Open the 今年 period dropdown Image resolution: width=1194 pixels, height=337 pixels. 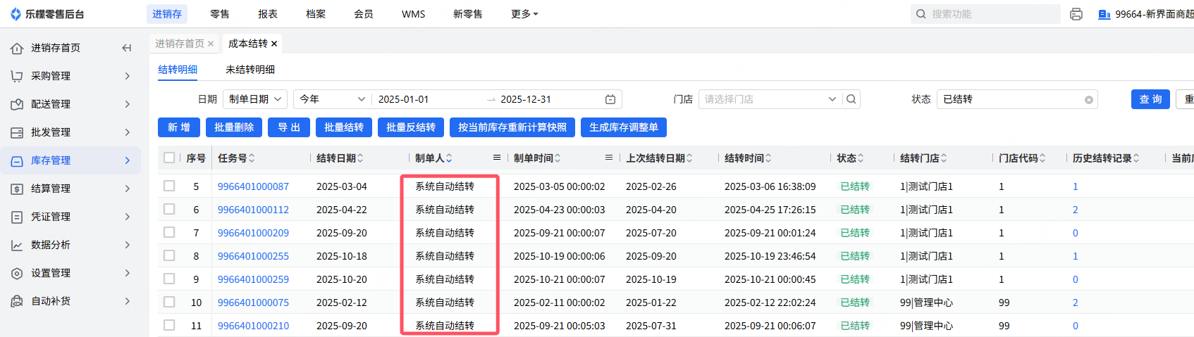(x=333, y=99)
